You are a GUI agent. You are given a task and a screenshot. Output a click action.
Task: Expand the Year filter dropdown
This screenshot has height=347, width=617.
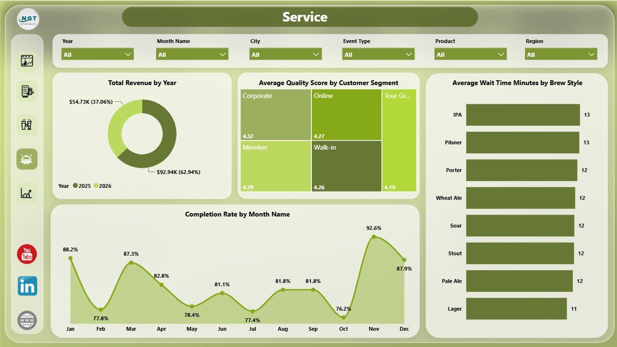click(98, 54)
